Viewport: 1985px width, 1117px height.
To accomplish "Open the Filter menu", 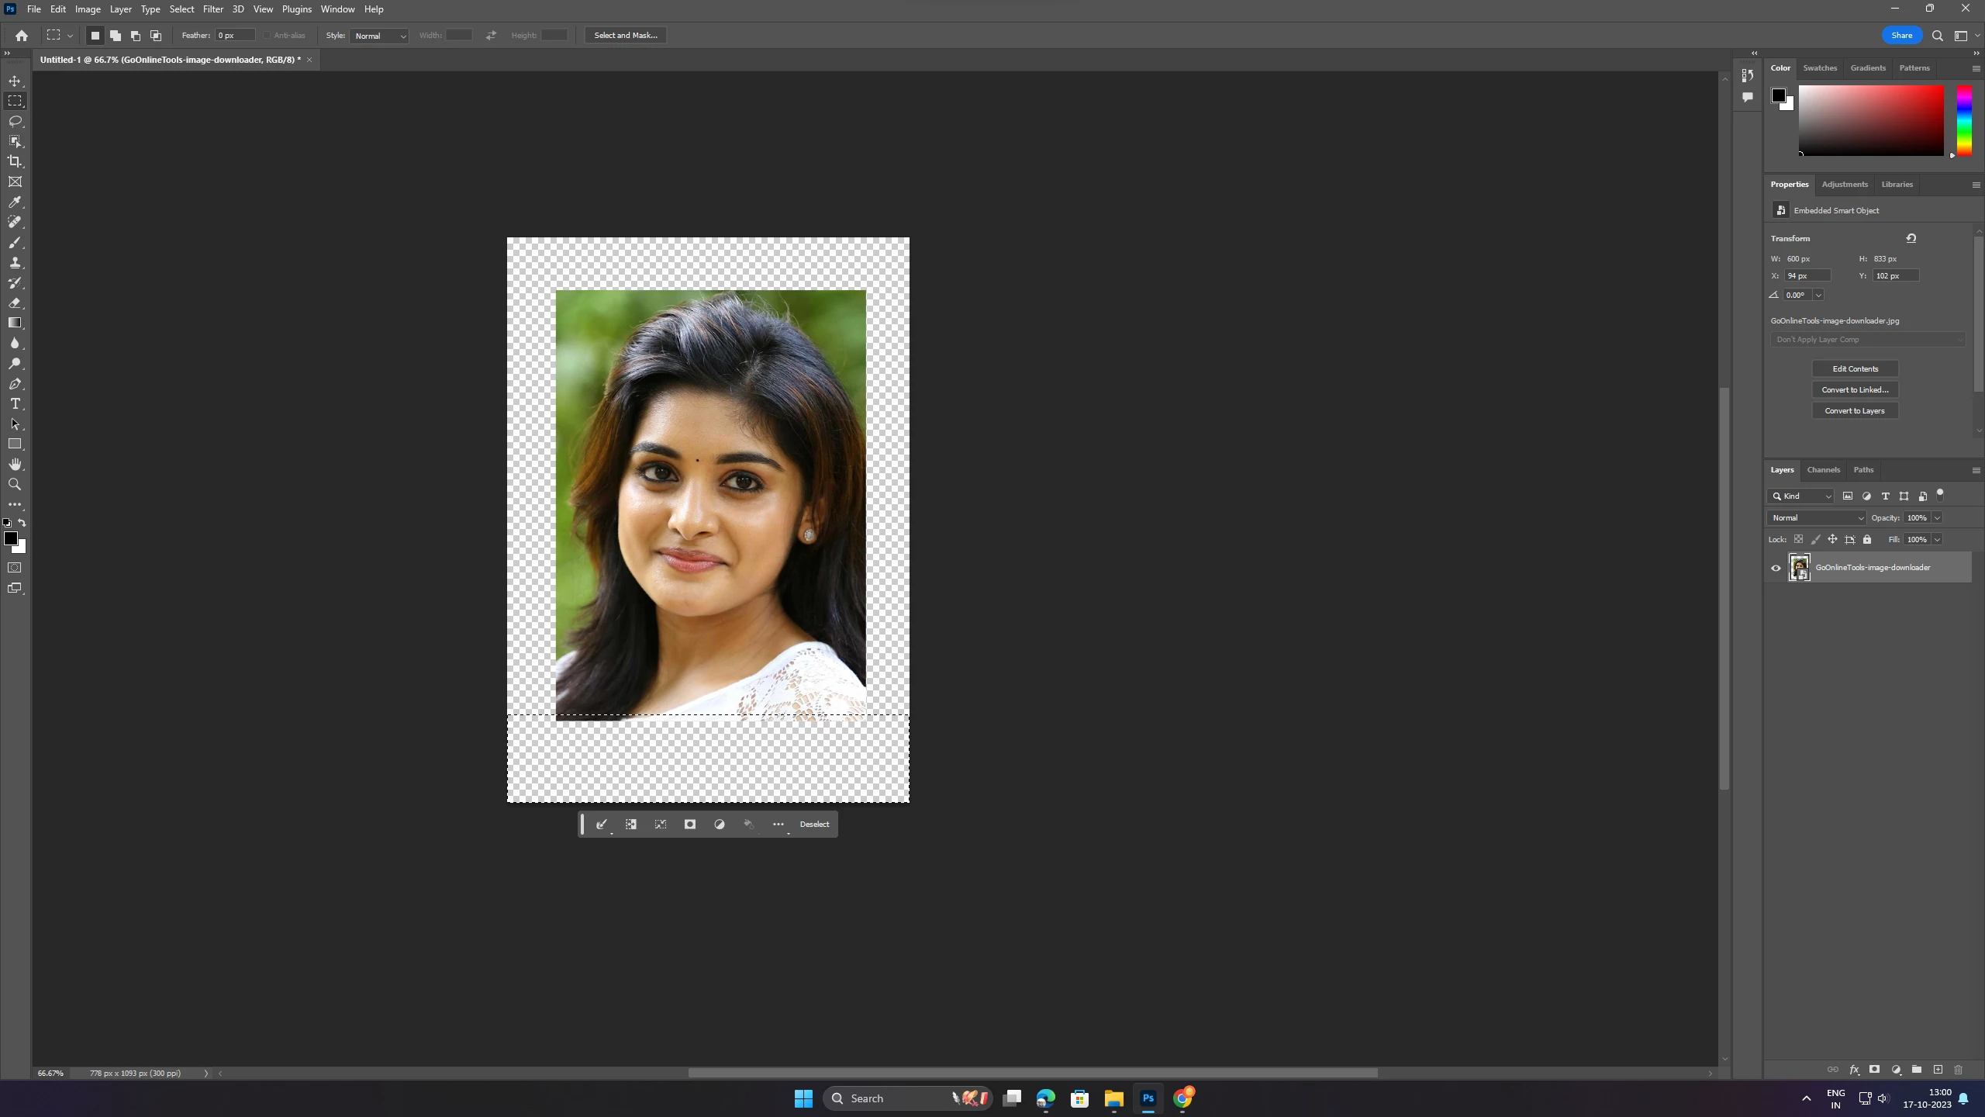I will click(212, 9).
